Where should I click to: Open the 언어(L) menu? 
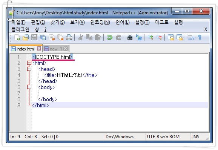(x=123, y=22)
